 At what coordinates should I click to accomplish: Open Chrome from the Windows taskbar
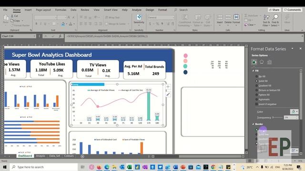coord(213,167)
